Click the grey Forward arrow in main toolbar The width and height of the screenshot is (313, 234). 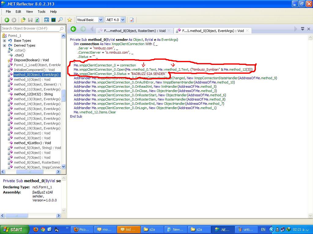pos(14,20)
